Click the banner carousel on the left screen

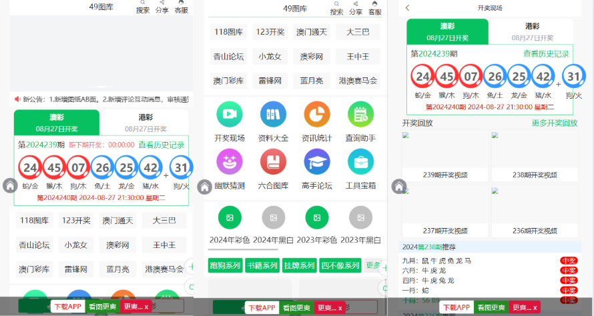click(x=101, y=53)
